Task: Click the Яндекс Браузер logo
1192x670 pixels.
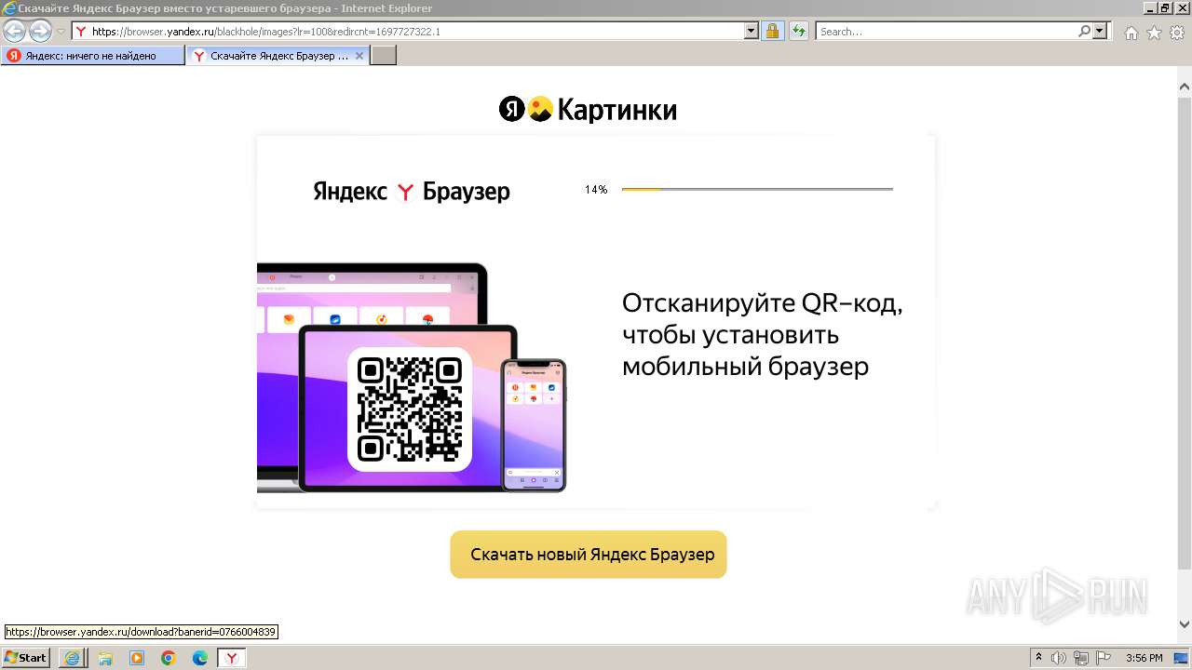Action: [x=412, y=192]
